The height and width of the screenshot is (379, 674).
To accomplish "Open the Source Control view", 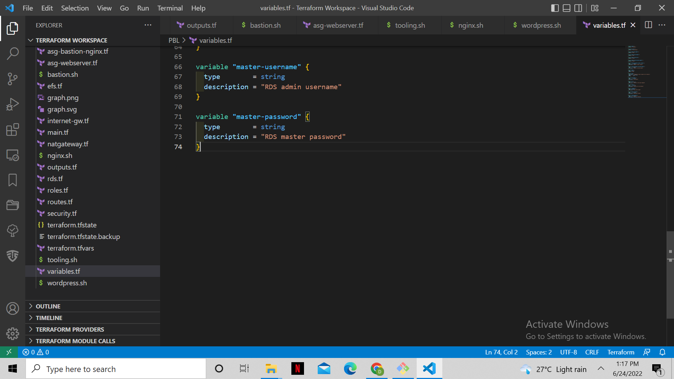I will coord(13,79).
